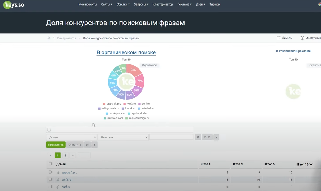The width and height of the screenshot is (321, 191).
Task: Open the Ссылки dropdown menu
Action: pyautogui.click(x=123, y=4)
